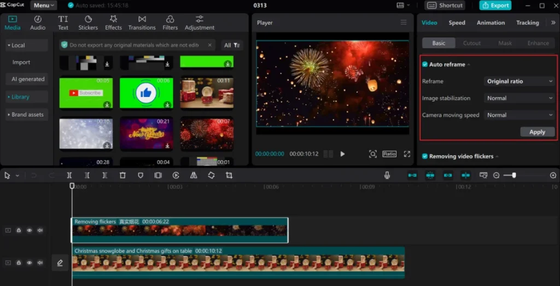Click the Freeze frame icon

coord(158,176)
